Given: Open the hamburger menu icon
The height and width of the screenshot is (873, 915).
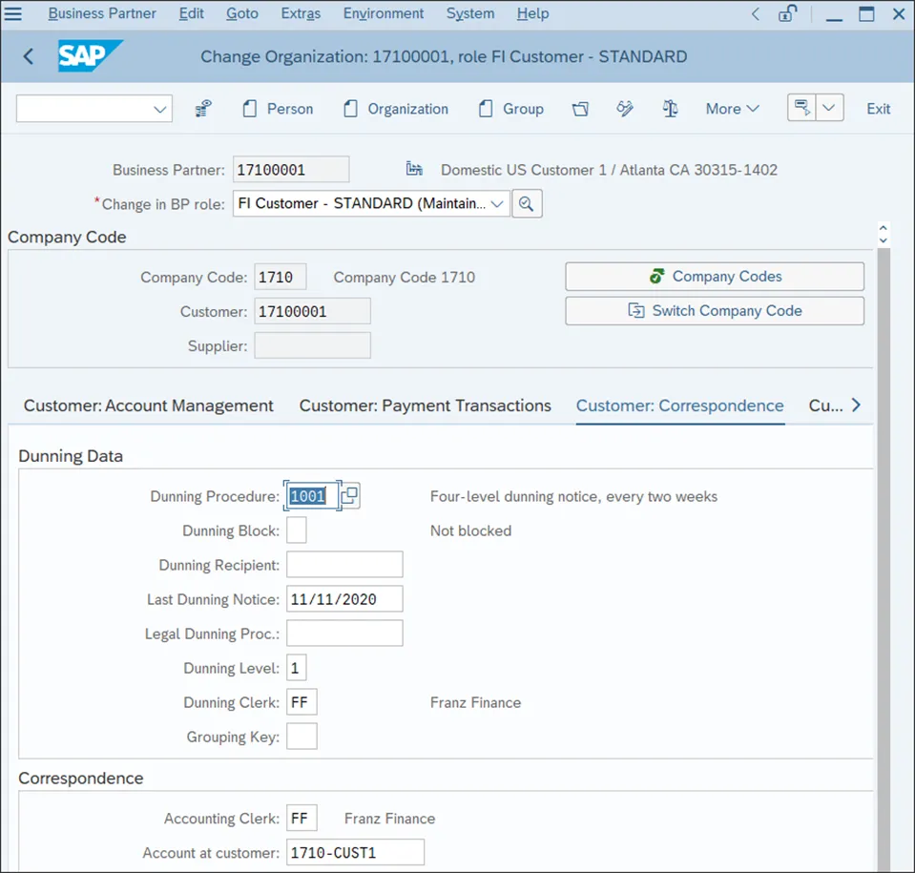Looking at the screenshot, I should (14, 13).
